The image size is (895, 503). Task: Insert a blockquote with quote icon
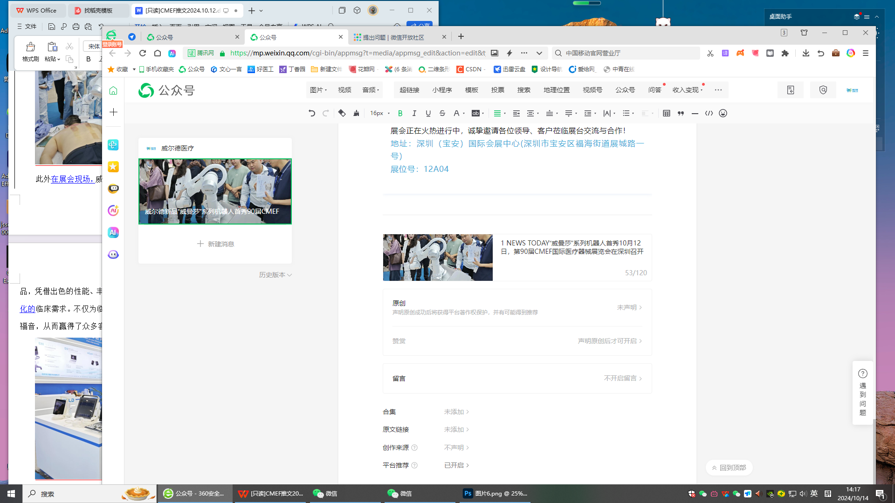[681, 113]
